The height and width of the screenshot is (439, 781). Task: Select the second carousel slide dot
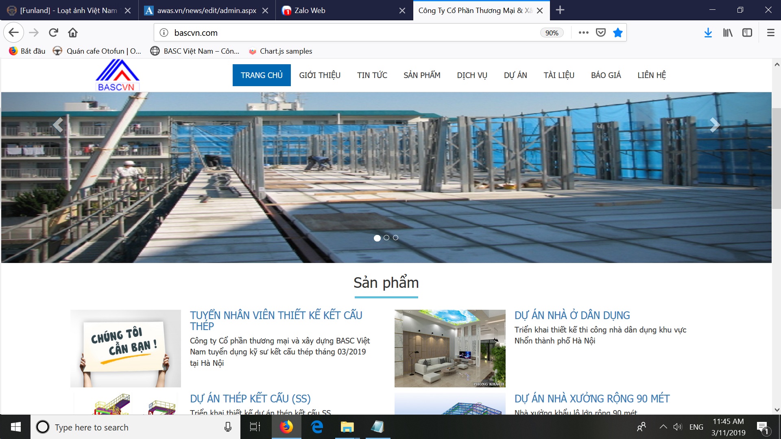pyautogui.click(x=386, y=238)
